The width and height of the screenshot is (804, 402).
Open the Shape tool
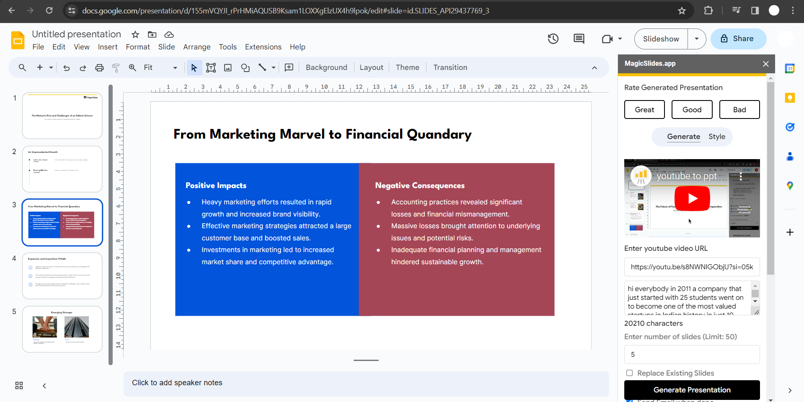point(245,67)
